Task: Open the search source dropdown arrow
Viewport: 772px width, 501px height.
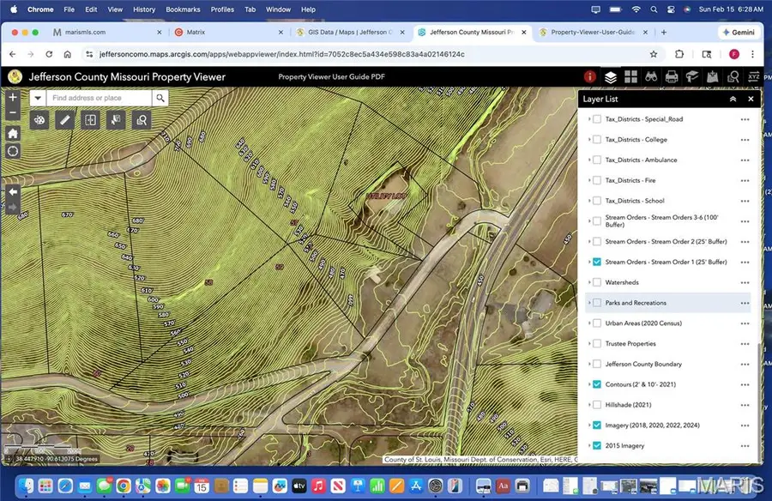Action: (x=38, y=98)
